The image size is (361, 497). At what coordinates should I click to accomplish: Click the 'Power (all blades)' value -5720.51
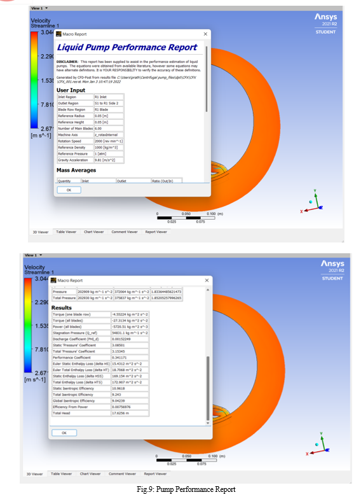tap(130, 327)
